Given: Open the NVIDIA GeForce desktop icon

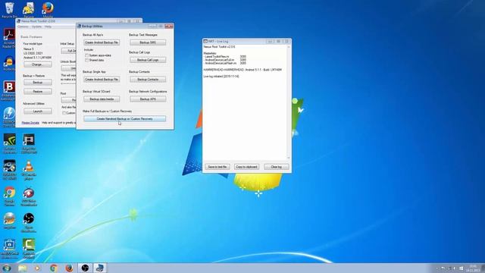Looking at the screenshot, I should coord(10,143).
